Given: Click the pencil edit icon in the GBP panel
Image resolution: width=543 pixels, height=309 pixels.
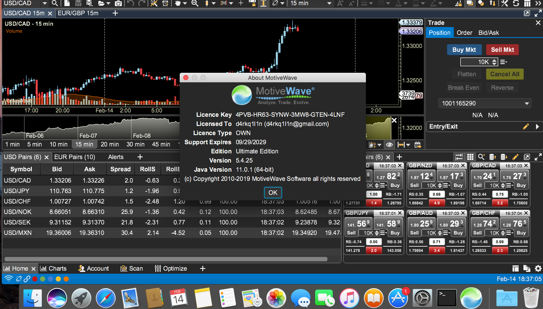Looking at the screenshot, I should coord(516,157).
